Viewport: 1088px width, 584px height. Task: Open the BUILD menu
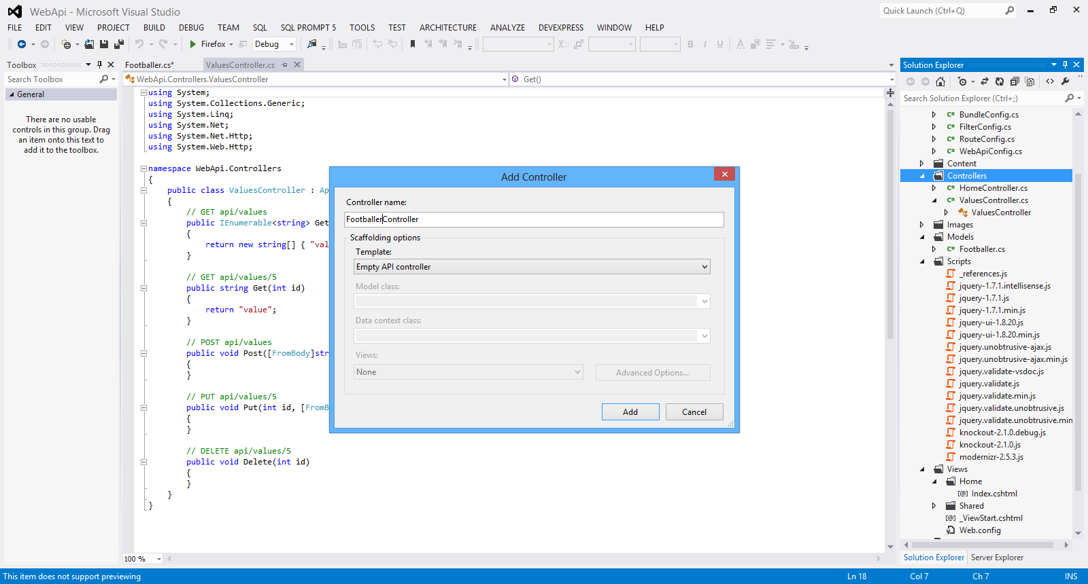154,28
